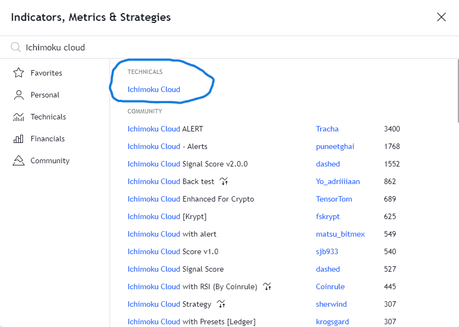The image size is (459, 327).
Task: Open author Tracha profile
Action: tap(327, 129)
